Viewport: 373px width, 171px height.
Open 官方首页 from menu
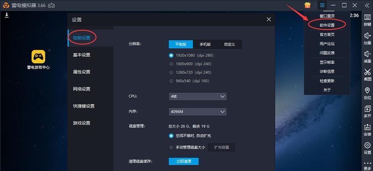(x=327, y=35)
